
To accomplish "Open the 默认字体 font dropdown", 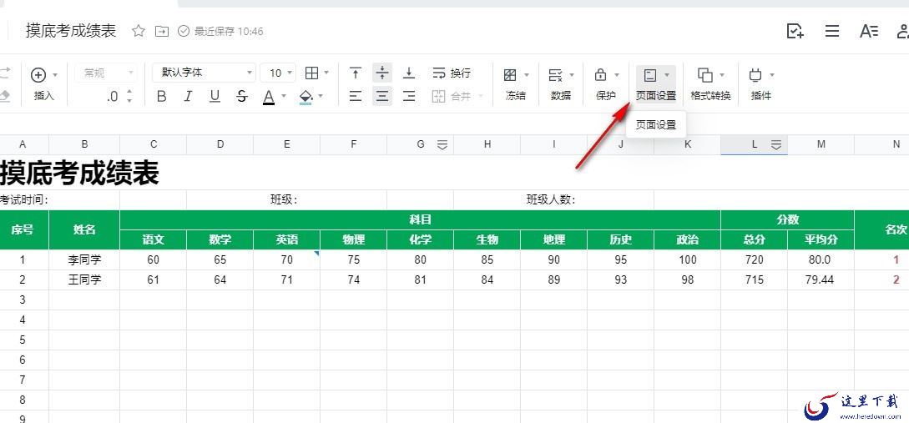I will coord(204,73).
